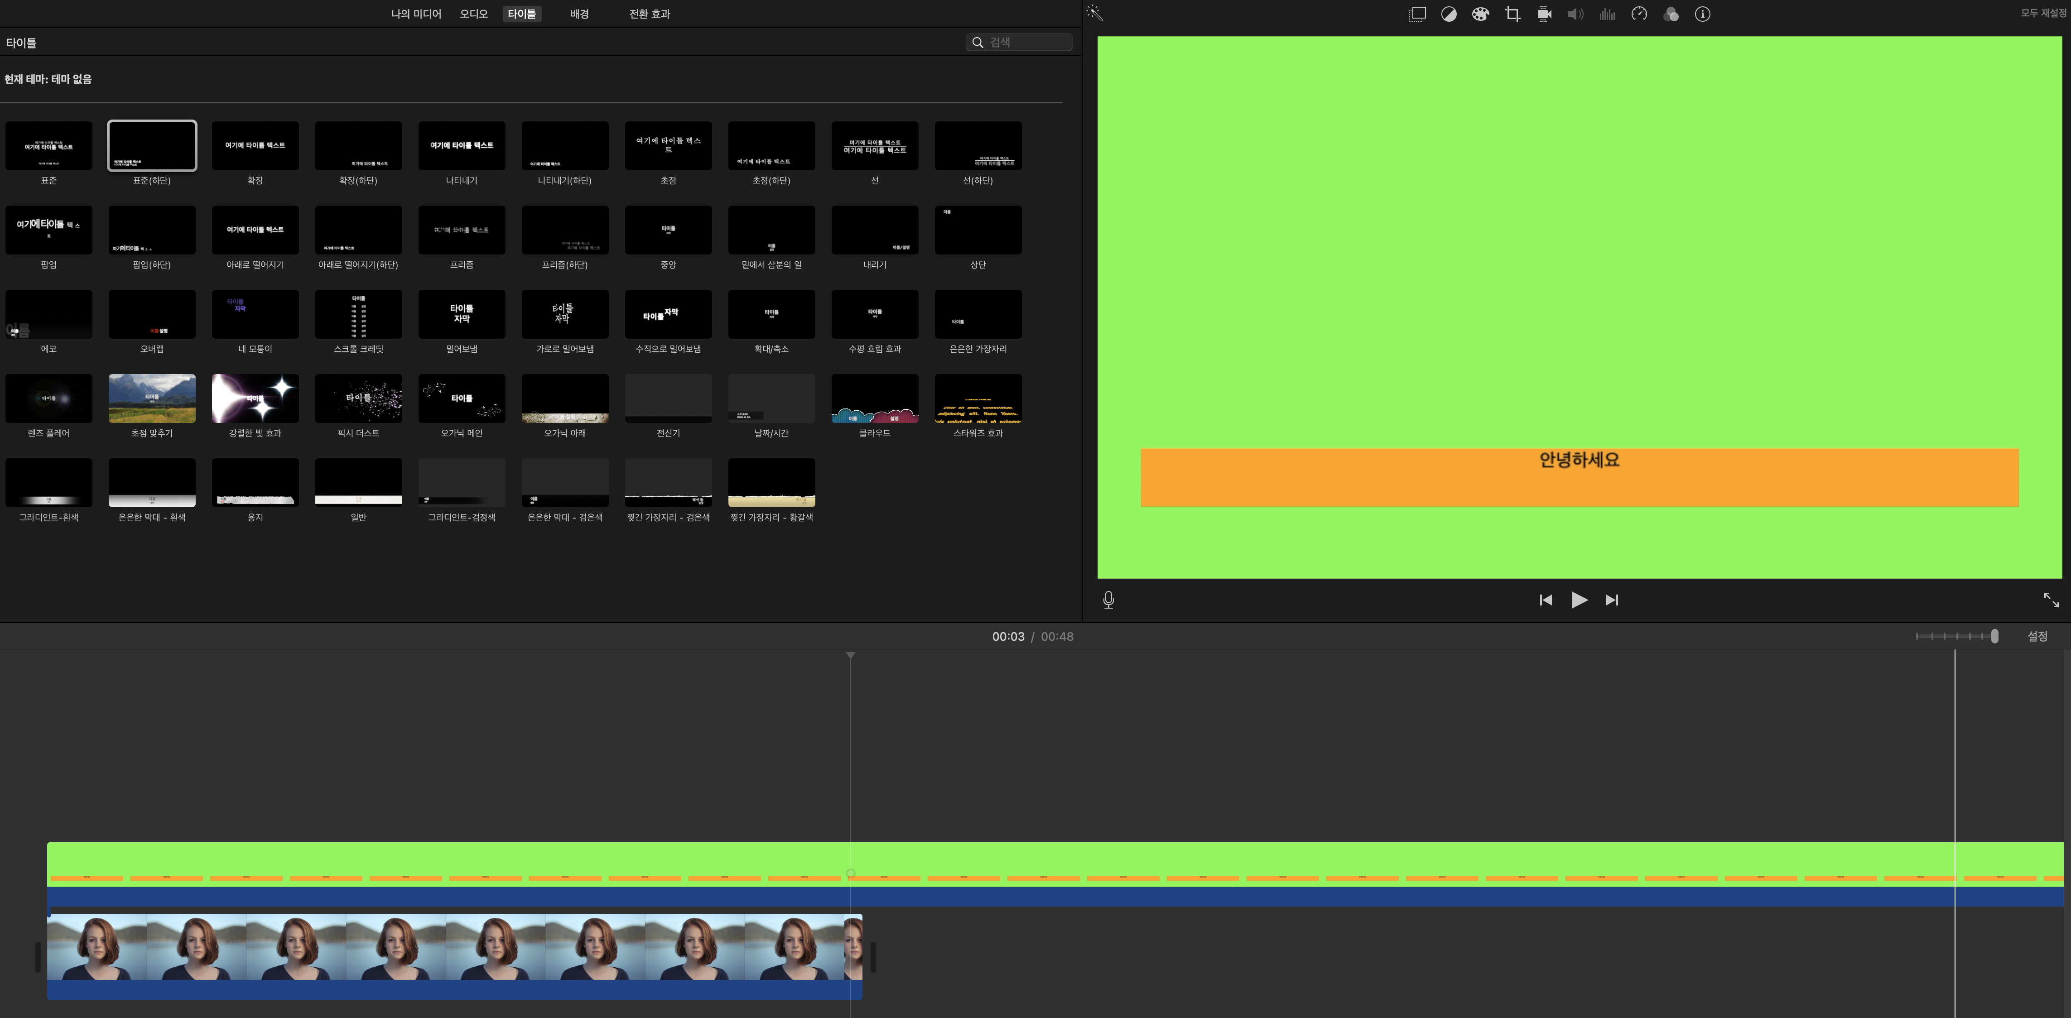This screenshot has height=1018, width=2071.
Task: Open the timeline 설정 button
Action: pyautogui.click(x=2037, y=636)
